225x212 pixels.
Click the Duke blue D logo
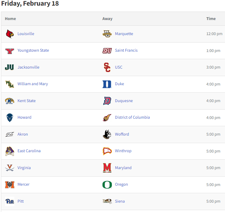tap(107, 84)
